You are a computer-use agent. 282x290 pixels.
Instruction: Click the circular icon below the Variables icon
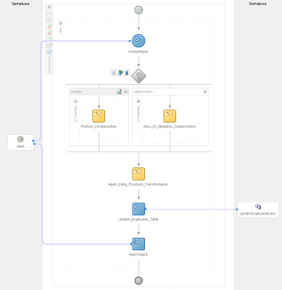tap(49, 20)
